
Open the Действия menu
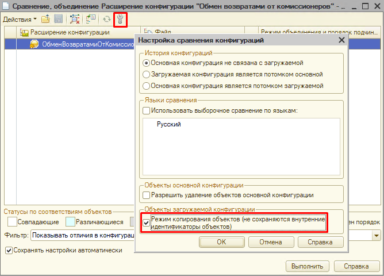pyautogui.click(x=20, y=20)
